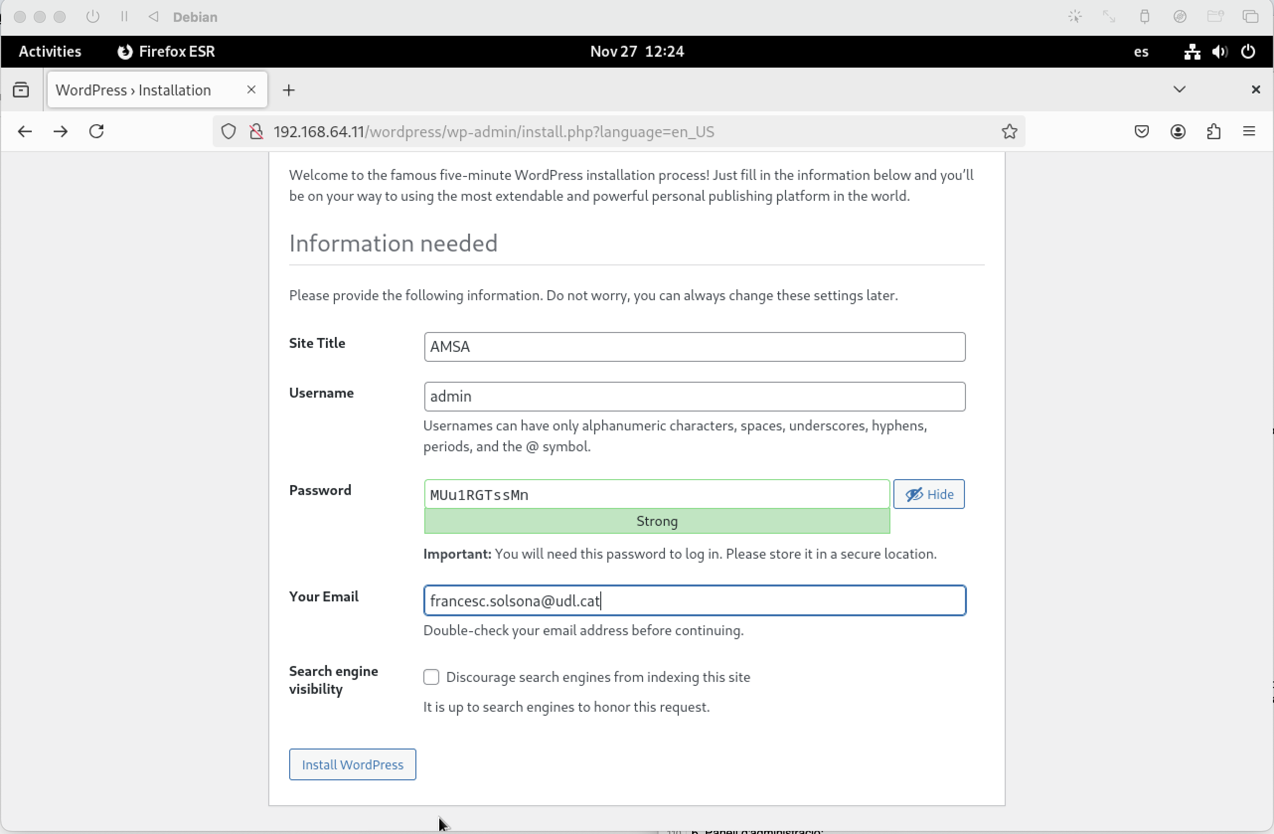Click the VM capture cursor icon
1274x834 pixels.
(x=1075, y=16)
